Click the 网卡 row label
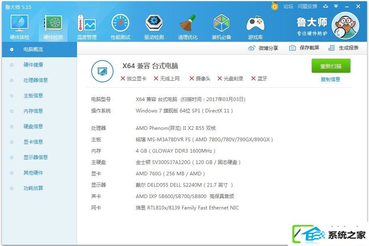This screenshot has height=246, width=369. 96,207
